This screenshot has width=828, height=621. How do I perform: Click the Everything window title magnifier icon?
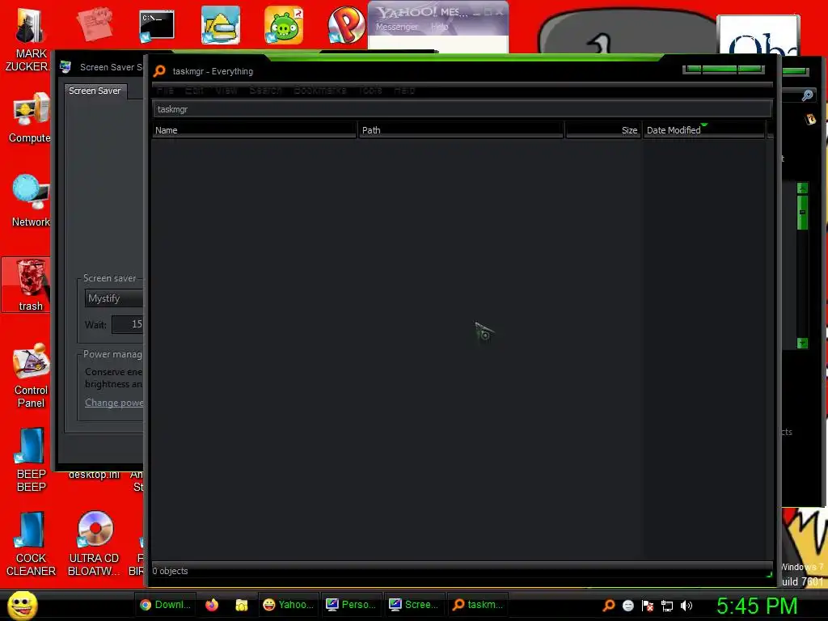pyautogui.click(x=159, y=71)
